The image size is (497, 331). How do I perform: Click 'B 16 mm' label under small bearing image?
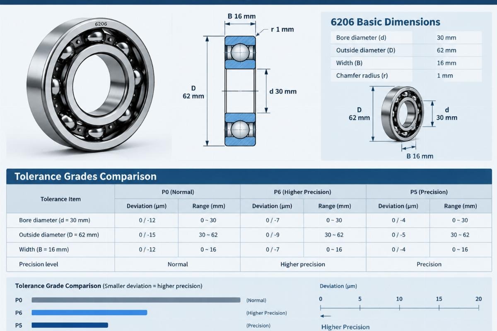point(420,156)
